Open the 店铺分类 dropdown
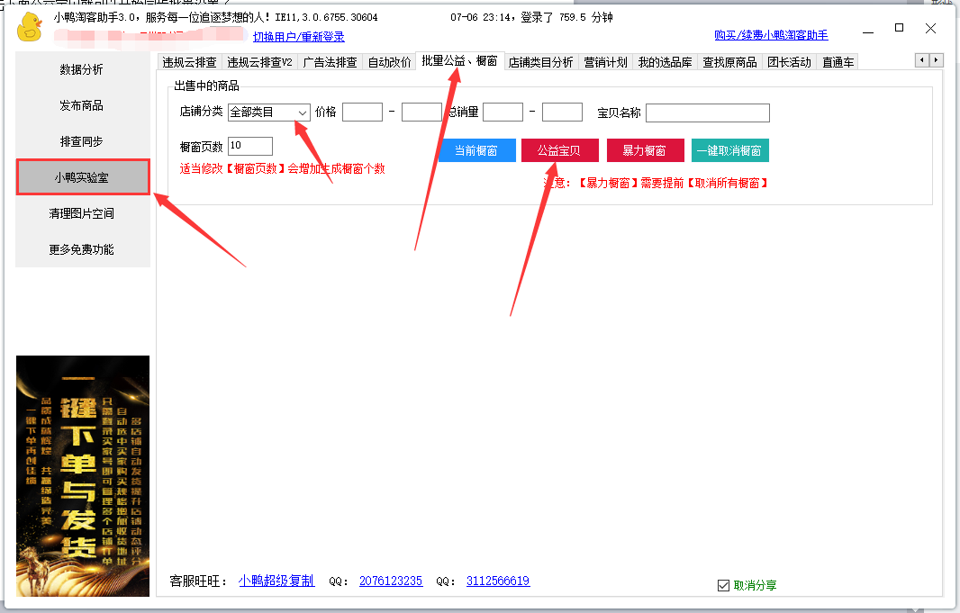This screenshot has width=960, height=613. point(269,112)
